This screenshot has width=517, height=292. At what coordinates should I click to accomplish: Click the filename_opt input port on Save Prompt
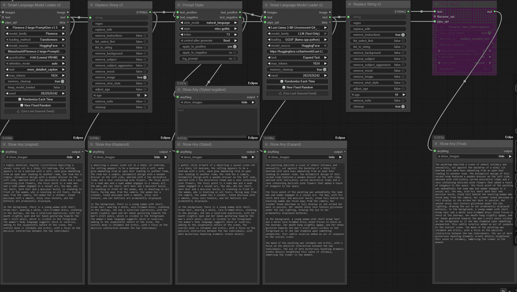[x=435, y=17]
